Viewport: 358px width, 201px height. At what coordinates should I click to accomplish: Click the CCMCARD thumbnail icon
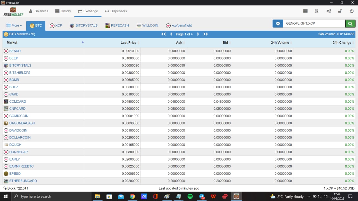pyautogui.click(x=6, y=102)
